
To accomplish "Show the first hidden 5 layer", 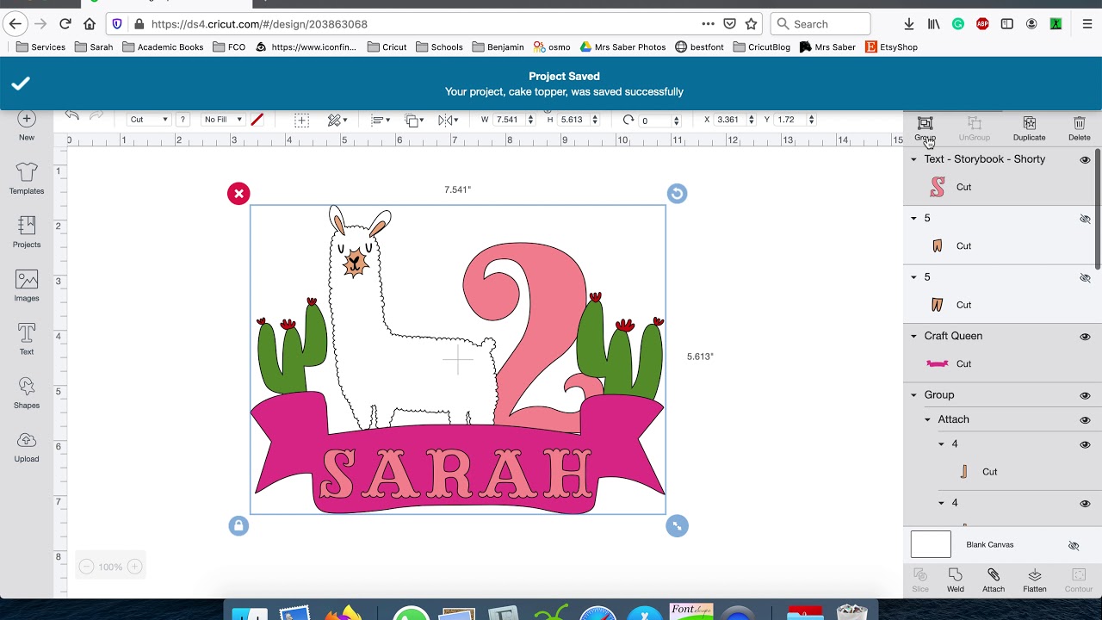I will (1085, 219).
